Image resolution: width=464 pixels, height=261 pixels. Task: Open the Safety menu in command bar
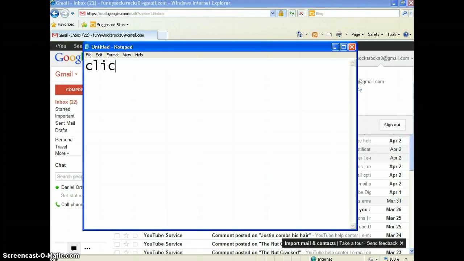[376, 34]
